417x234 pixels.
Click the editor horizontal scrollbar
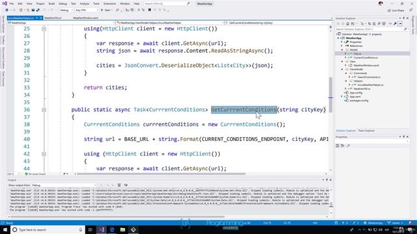coord(161,174)
